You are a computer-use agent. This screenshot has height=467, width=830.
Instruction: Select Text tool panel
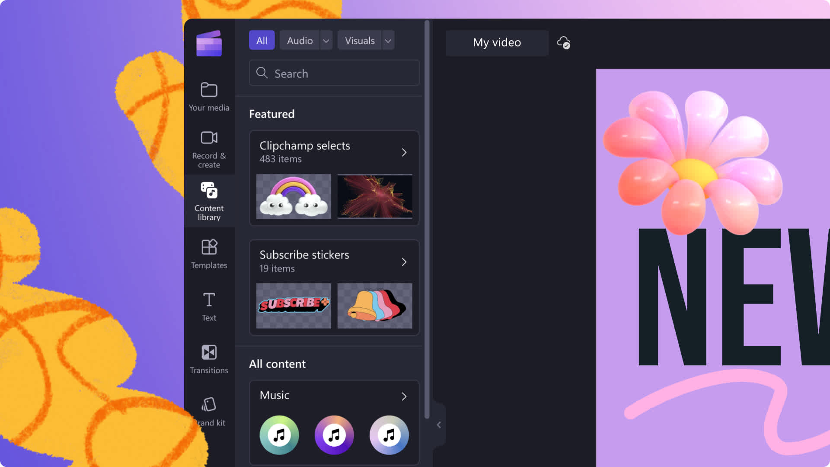[209, 306]
